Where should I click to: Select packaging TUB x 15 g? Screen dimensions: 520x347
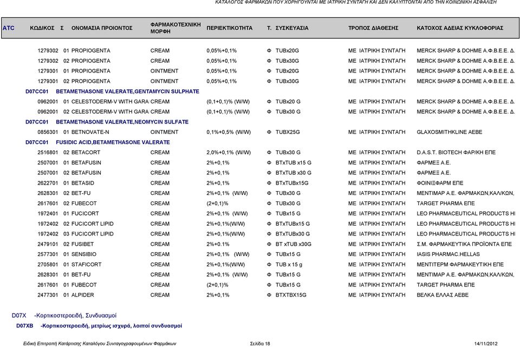point(289,265)
